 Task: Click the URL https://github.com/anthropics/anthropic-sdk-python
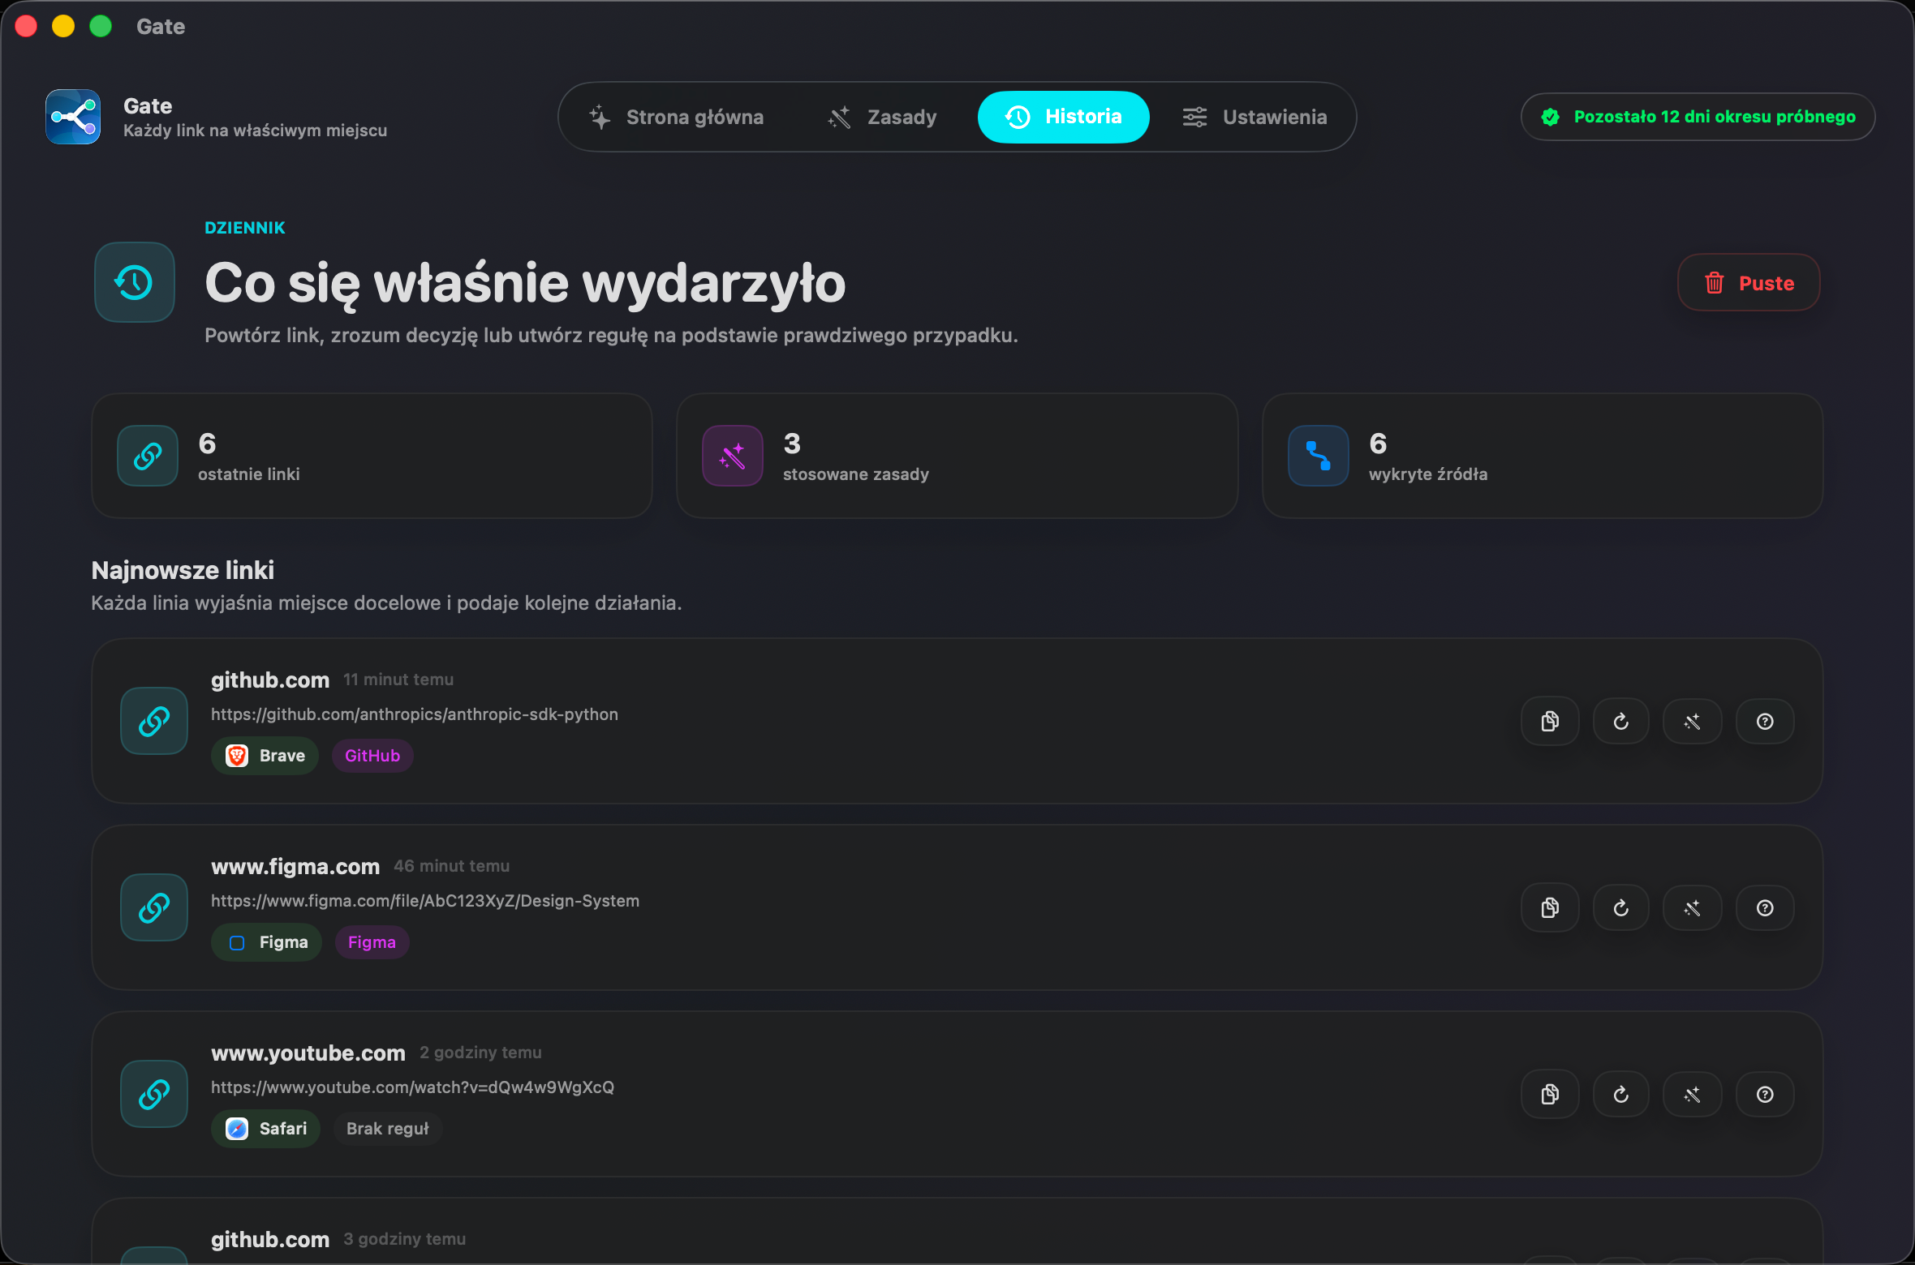415,714
